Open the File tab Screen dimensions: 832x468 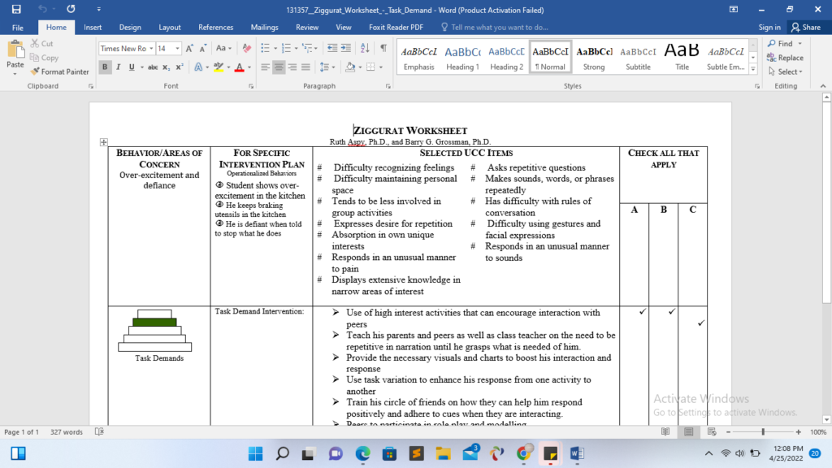pos(18,27)
